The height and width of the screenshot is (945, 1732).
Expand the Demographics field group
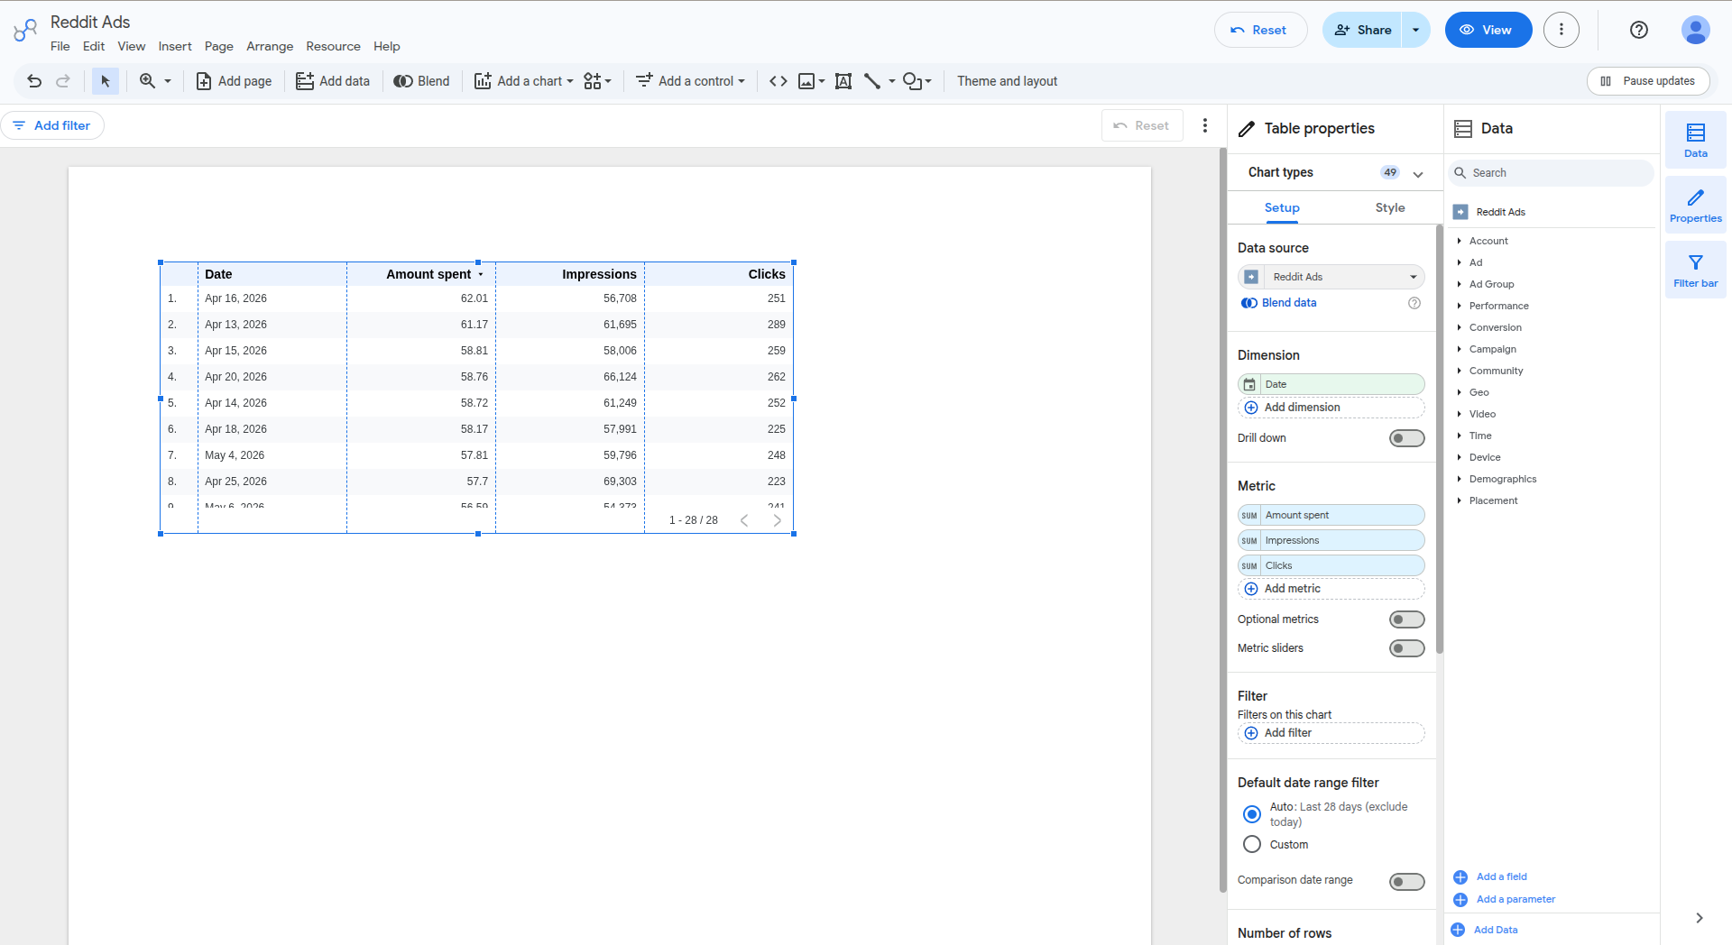coord(1460,479)
